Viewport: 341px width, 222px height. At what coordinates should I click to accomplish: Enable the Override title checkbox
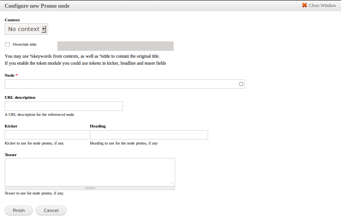7,45
